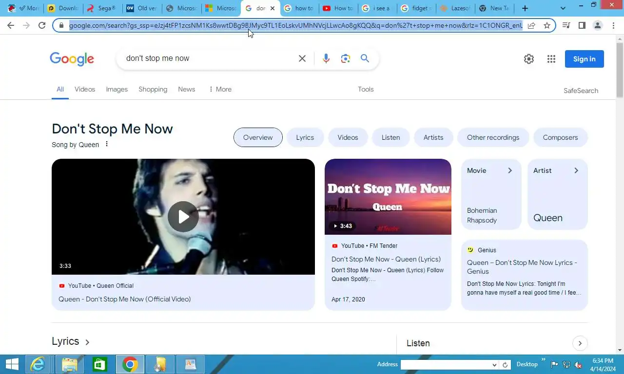Select the Other recordings chip

pos(493,137)
